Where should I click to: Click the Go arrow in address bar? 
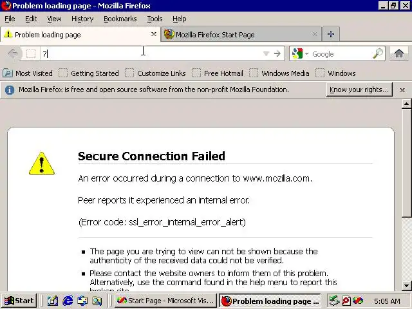click(x=277, y=53)
